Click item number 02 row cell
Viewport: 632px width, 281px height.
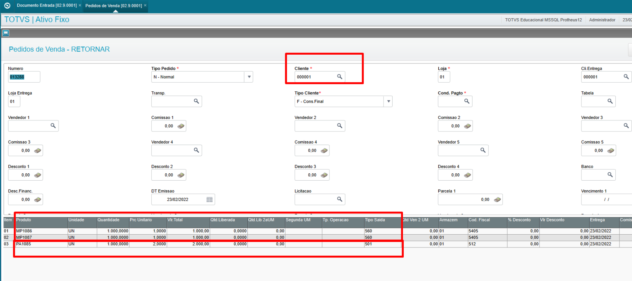pos(9,237)
